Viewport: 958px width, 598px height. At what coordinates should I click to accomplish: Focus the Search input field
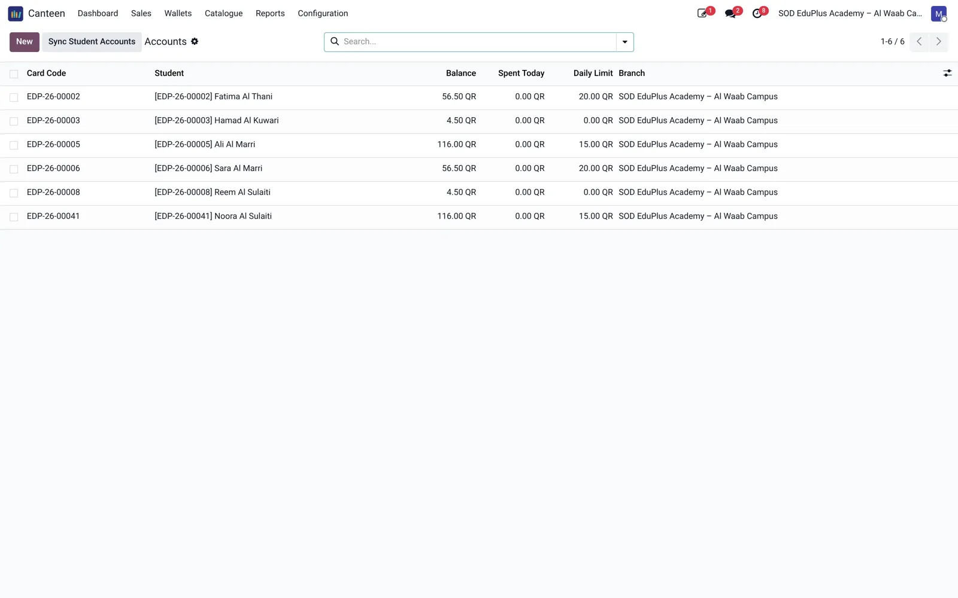coord(478,42)
